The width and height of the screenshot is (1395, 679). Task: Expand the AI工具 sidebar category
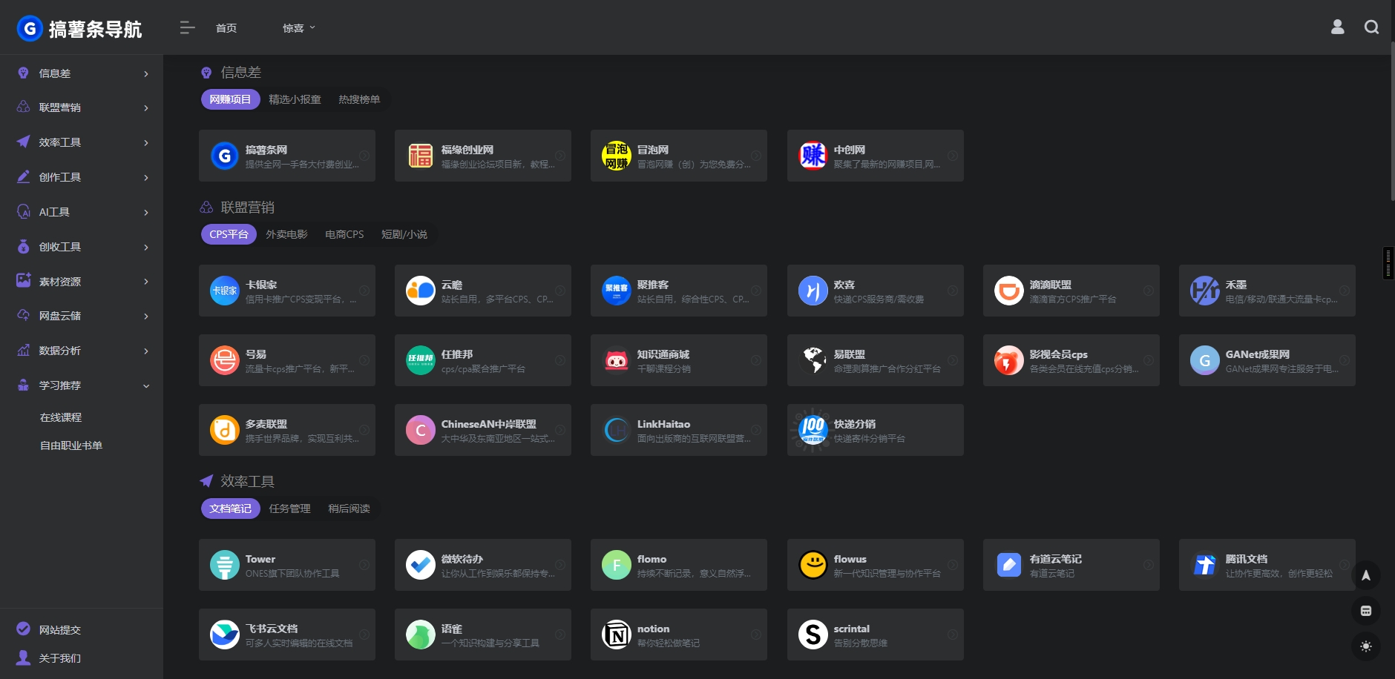click(x=82, y=212)
